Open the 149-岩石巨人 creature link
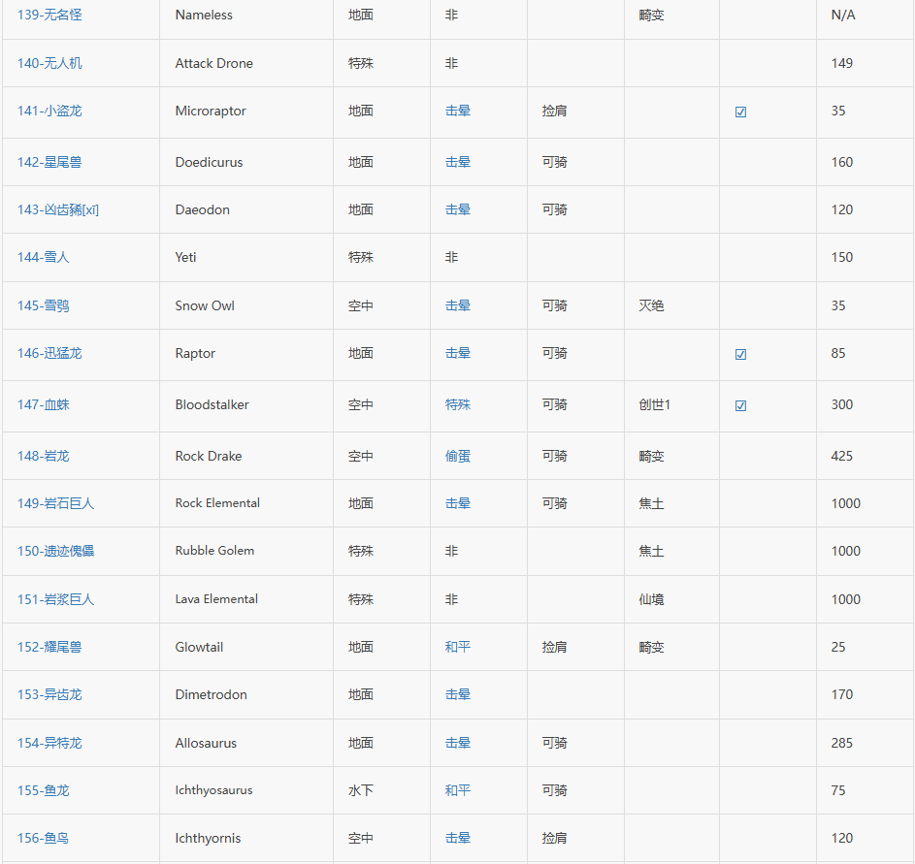This screenshot has width=915, height=864. click(x=56, y=504)
